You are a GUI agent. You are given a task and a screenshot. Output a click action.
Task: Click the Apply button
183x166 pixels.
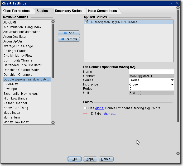(90, 159)
